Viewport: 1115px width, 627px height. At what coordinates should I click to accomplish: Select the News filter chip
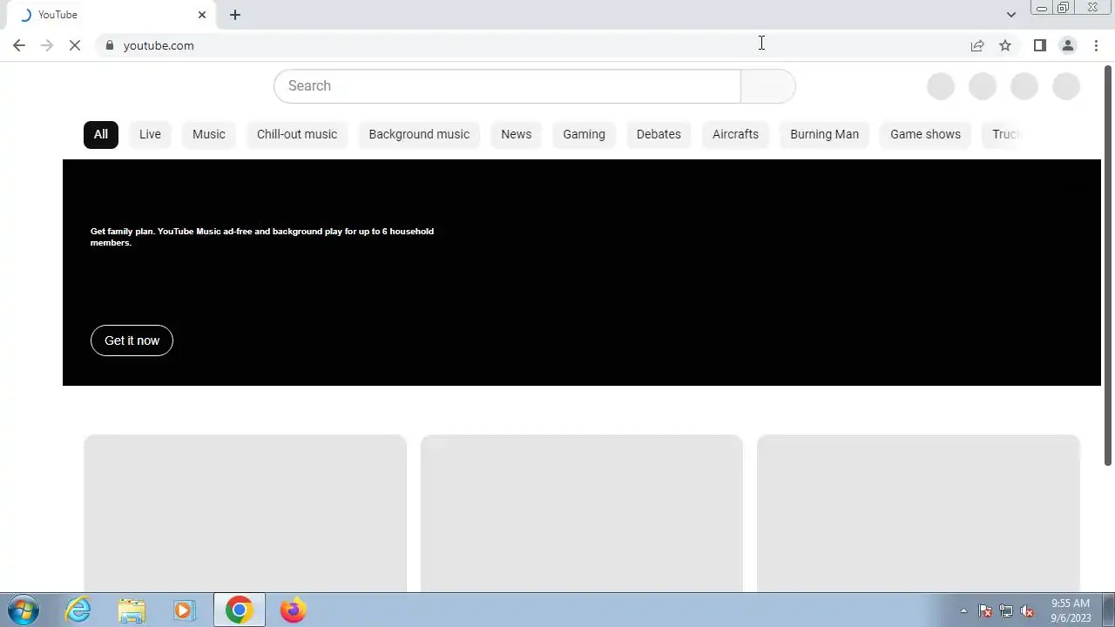click(517, 134)
